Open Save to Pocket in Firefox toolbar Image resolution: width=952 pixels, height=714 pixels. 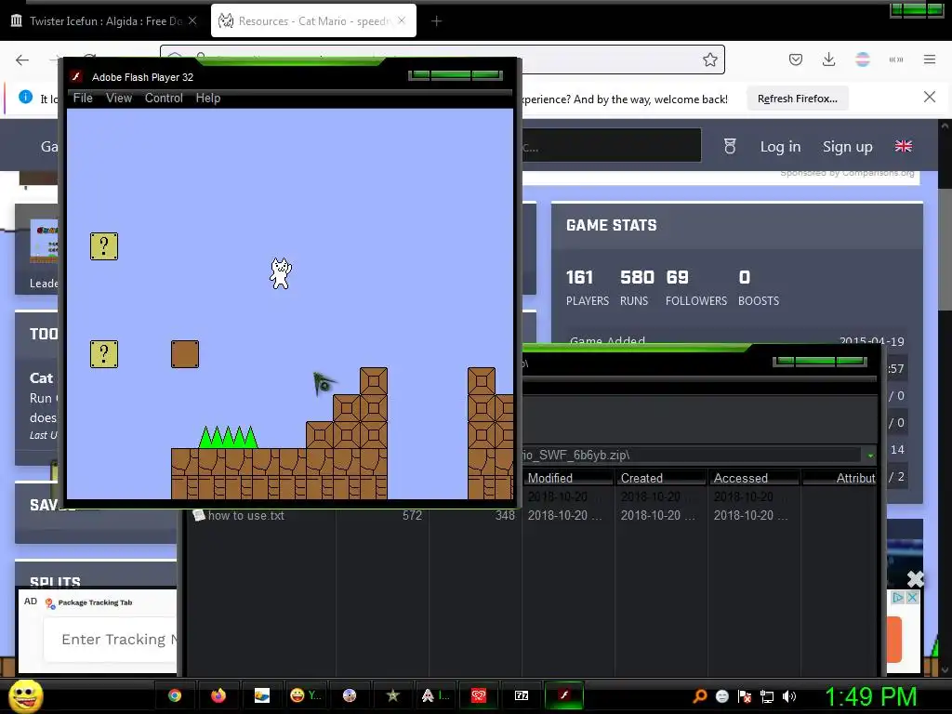tap(796, 59)
